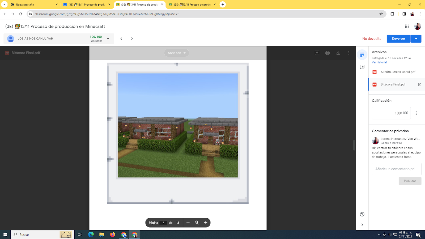425x239 pixels.
Task: Click the Calificación heading
Action: click(x=382, y=101)
